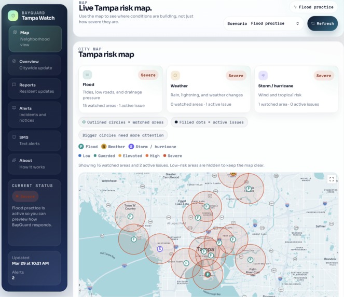Click 'Mar 29 at 10:21 AM' updated timestamp
Screen dimensions: 344x297
[x=30, y=263]
